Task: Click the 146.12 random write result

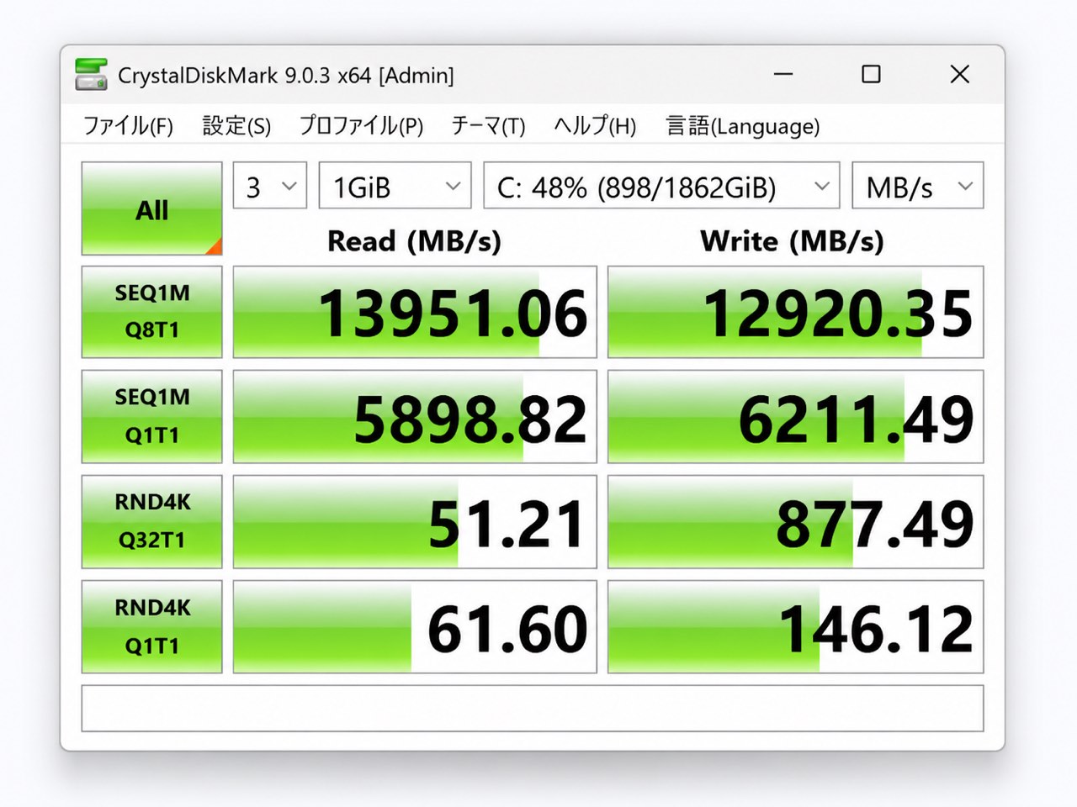Action: tap(795, 626)
